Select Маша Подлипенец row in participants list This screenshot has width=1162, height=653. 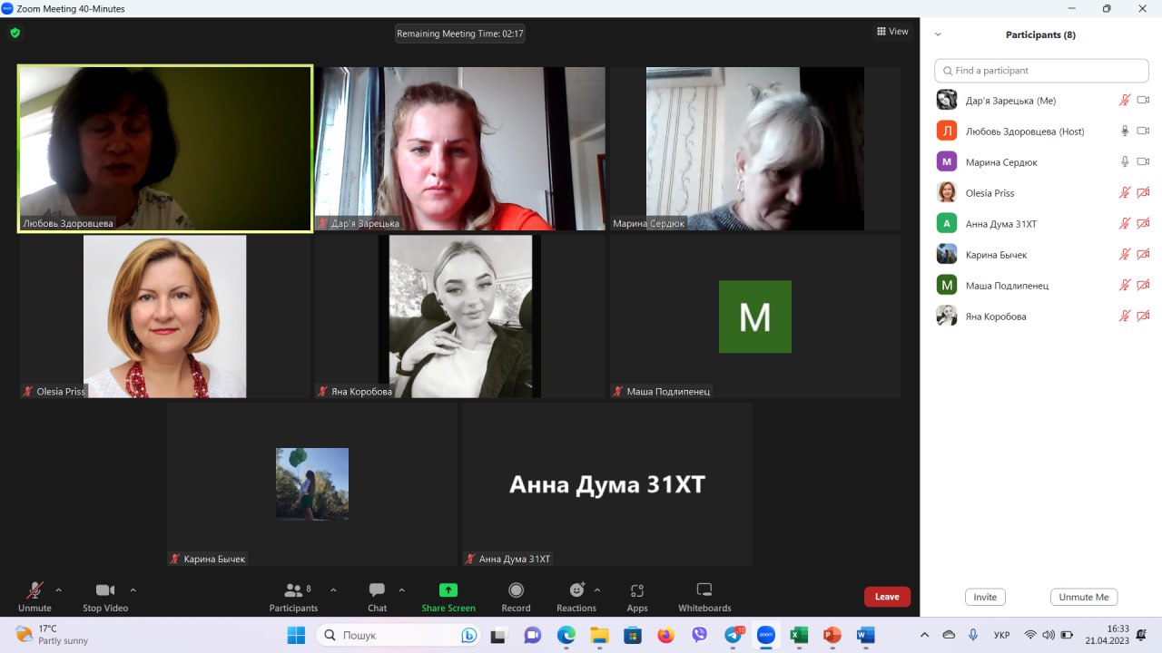[1041, 286]
